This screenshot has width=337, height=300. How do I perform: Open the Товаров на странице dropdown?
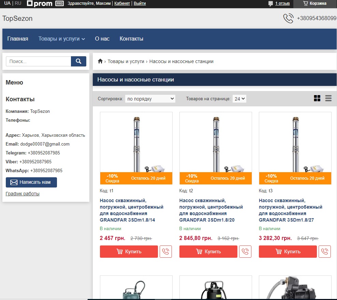click(x=239, y=99)
